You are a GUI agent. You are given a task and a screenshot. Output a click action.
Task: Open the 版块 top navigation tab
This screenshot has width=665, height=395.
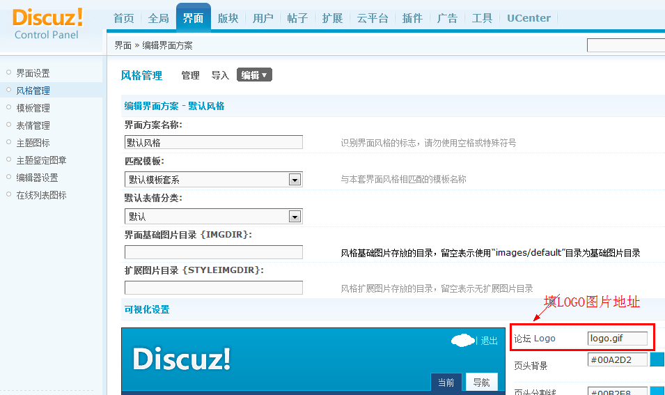tap(228, 18)
